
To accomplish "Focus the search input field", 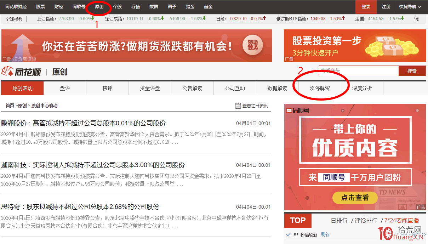I will tap(359, 71).
